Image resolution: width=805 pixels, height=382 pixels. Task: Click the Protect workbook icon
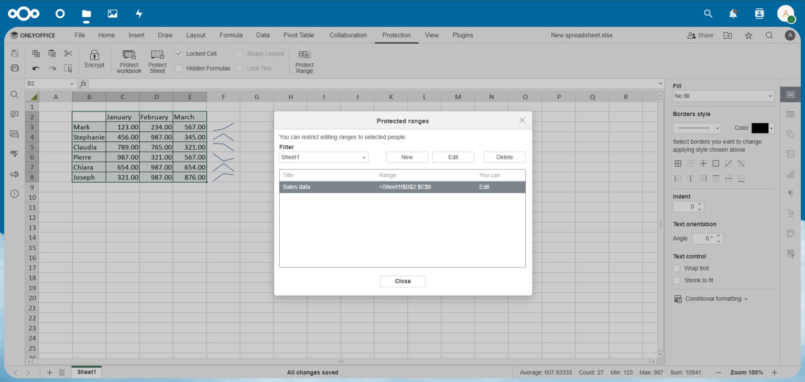(x=129, y=55)
